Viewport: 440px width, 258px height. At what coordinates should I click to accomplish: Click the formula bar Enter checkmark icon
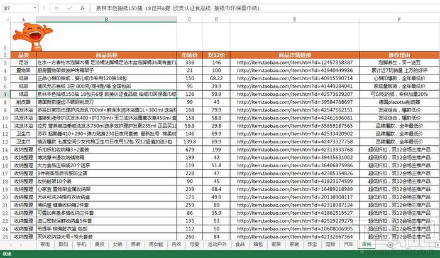pos(69,8)
